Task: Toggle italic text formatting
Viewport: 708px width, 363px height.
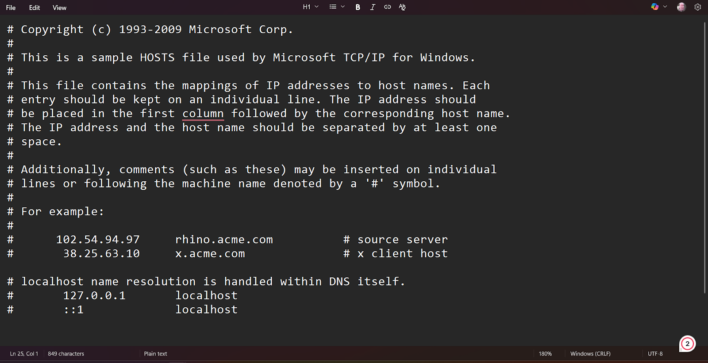Action: (x=373, y=7)
